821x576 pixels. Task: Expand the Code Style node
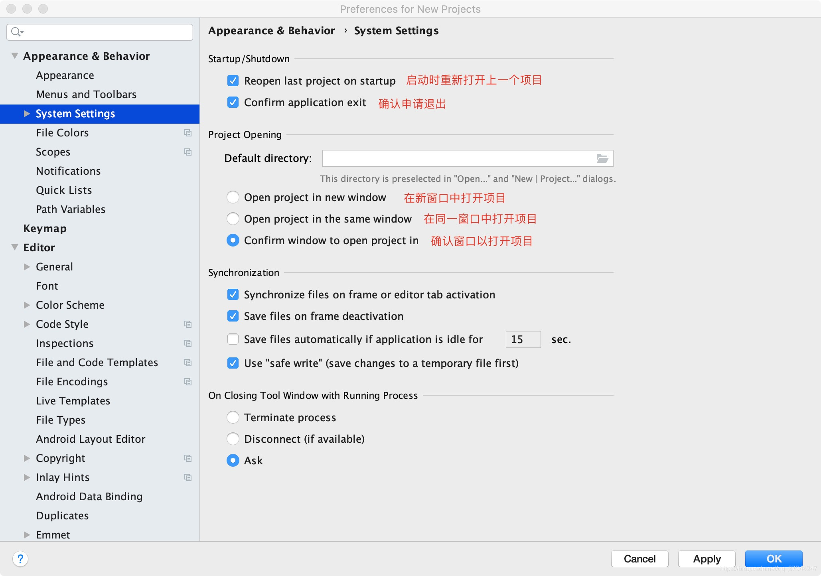(27, 324)
